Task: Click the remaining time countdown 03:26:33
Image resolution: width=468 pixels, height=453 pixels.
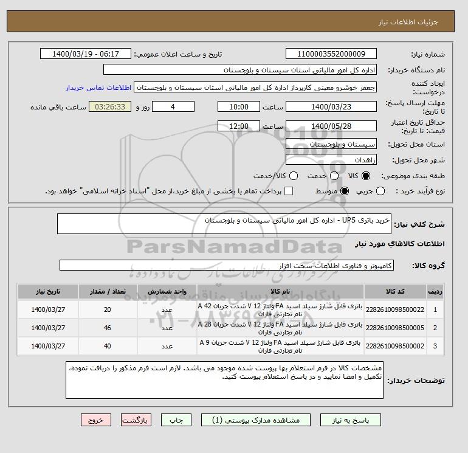Action: point(110,106)
